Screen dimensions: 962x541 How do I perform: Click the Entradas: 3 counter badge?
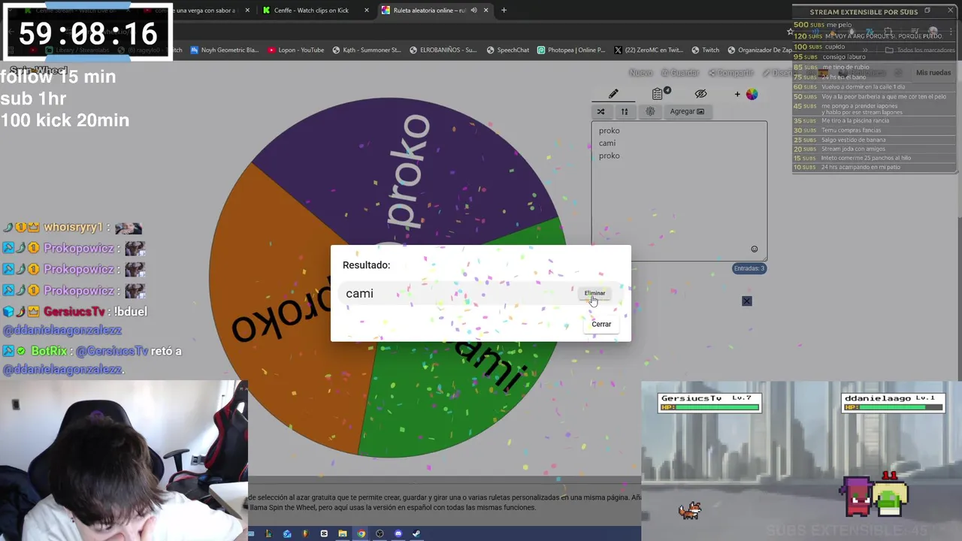749,268
